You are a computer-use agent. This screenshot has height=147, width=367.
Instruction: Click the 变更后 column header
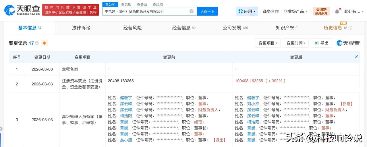pos(296,57)
